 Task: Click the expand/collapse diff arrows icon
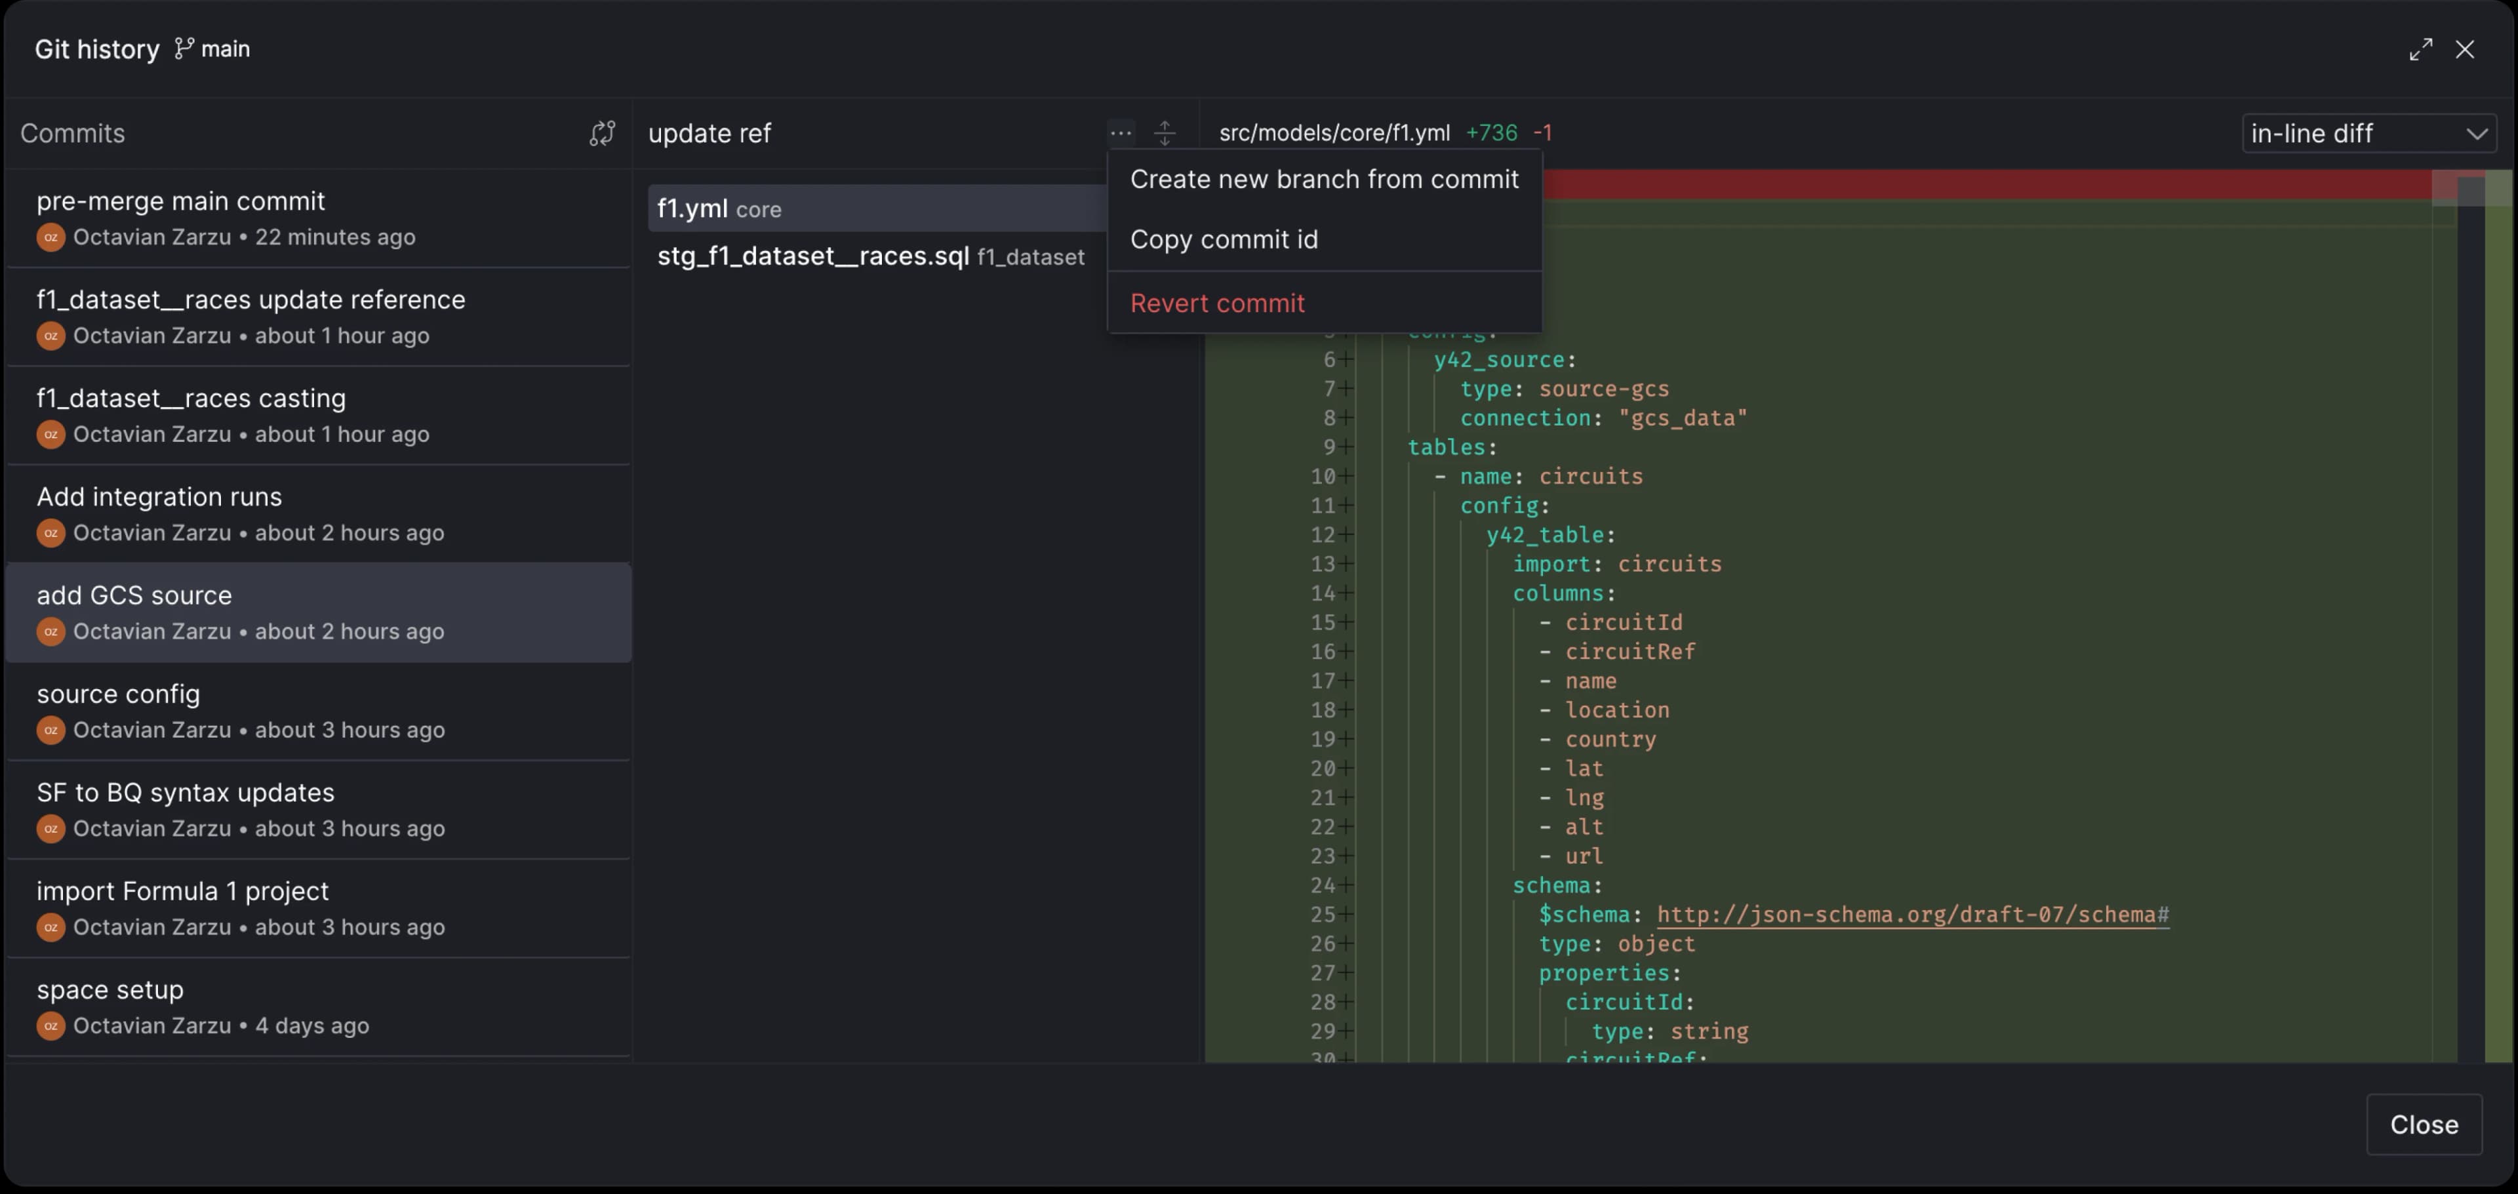(x=1164, y=133)
